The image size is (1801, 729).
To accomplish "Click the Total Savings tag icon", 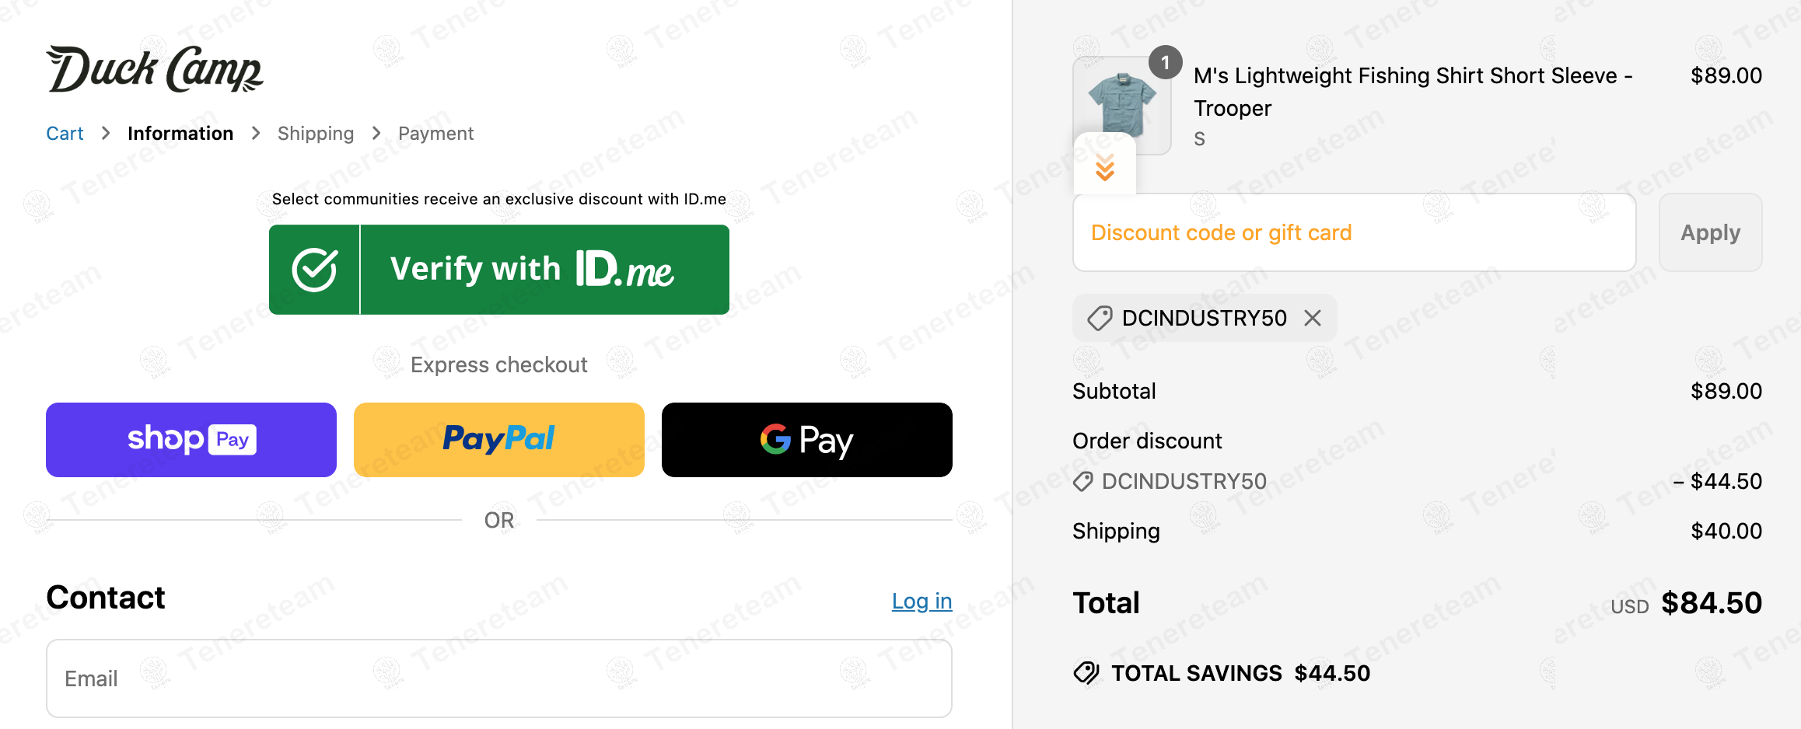I will pos(1086,672).
